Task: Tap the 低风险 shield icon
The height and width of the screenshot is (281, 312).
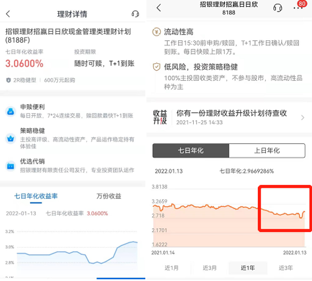Action: click(x=156, y=67)
